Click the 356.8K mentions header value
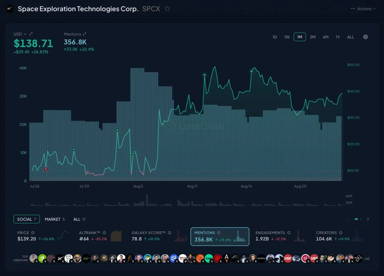Screen dimensions: 384x276 [x=75, y=42]
